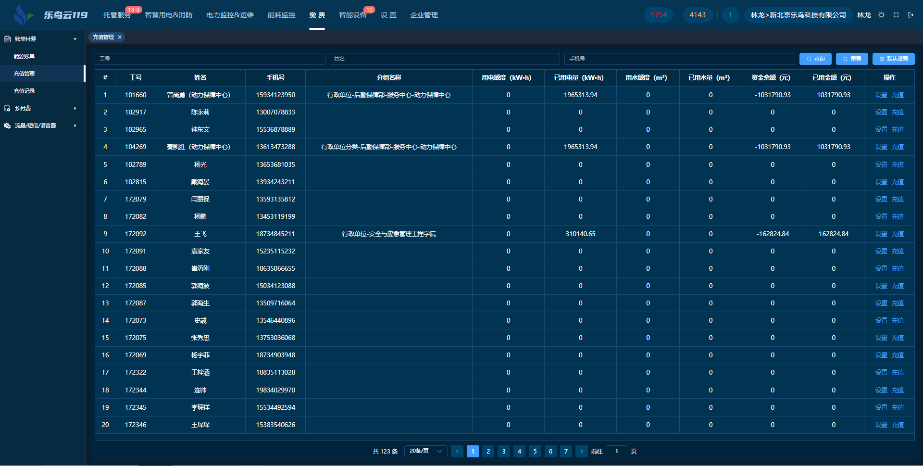Click the 乐鸟云119 logo icon
The width and height of the screenshot is (923, 466).
22,15
